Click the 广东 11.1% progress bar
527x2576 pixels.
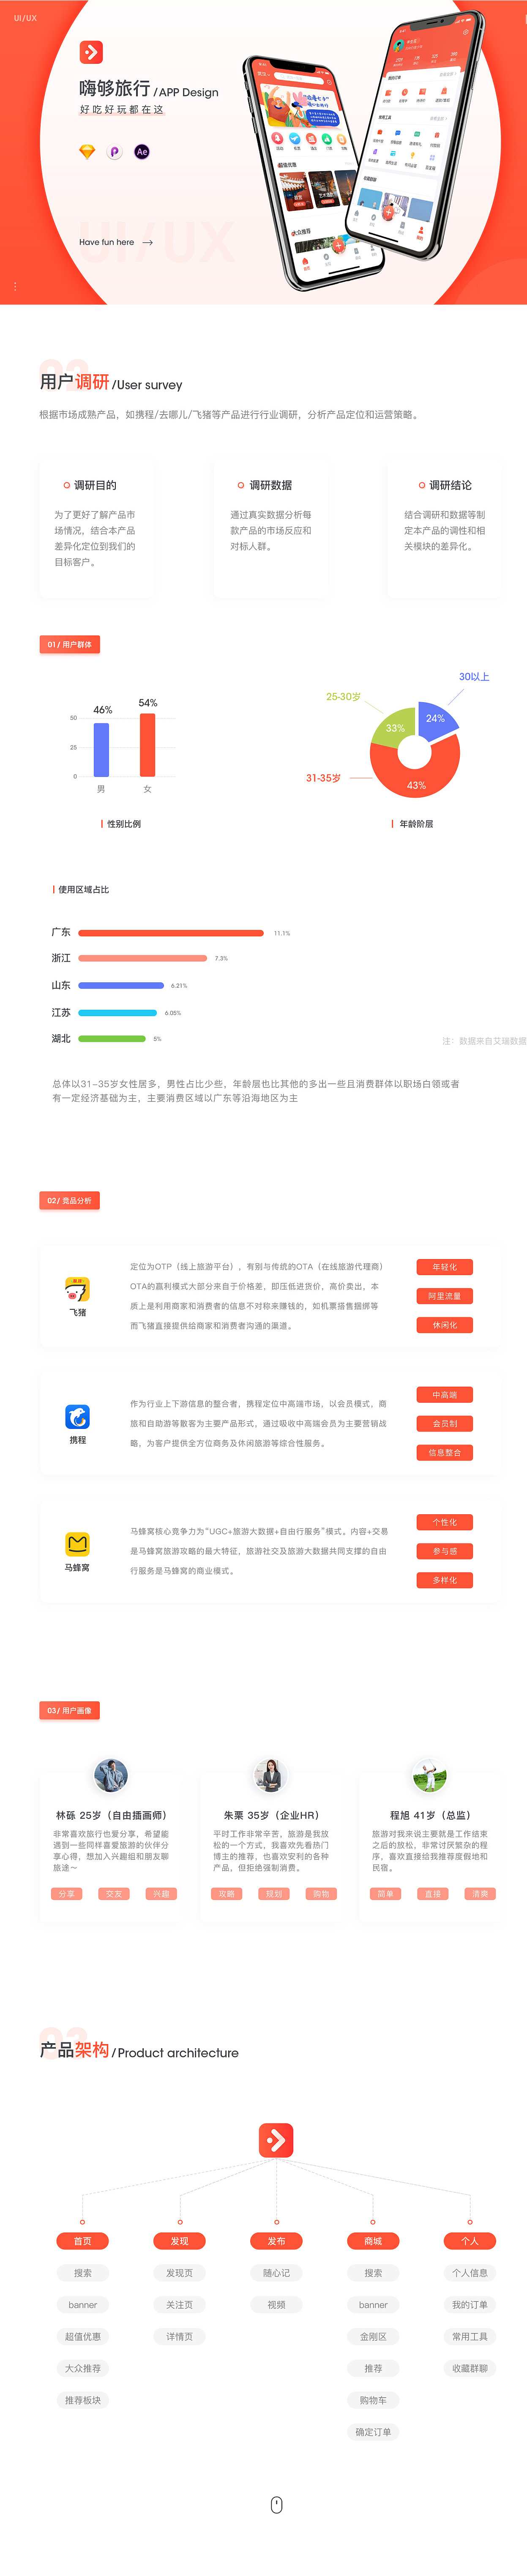[x=171, y=933]
